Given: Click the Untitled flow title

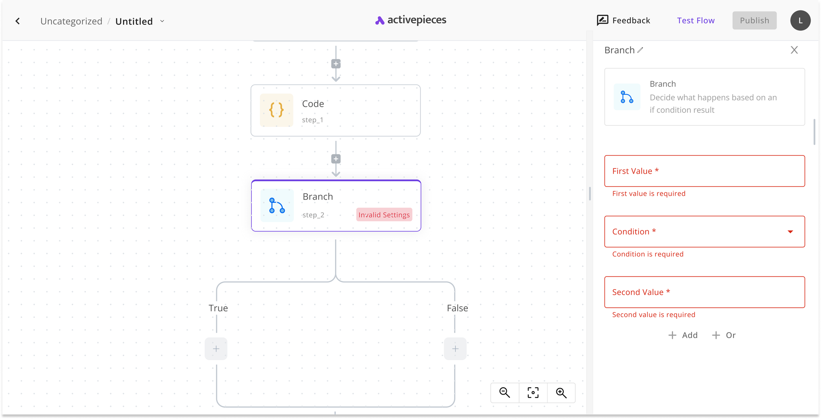Looking at the screenshot, I should 134,21.
